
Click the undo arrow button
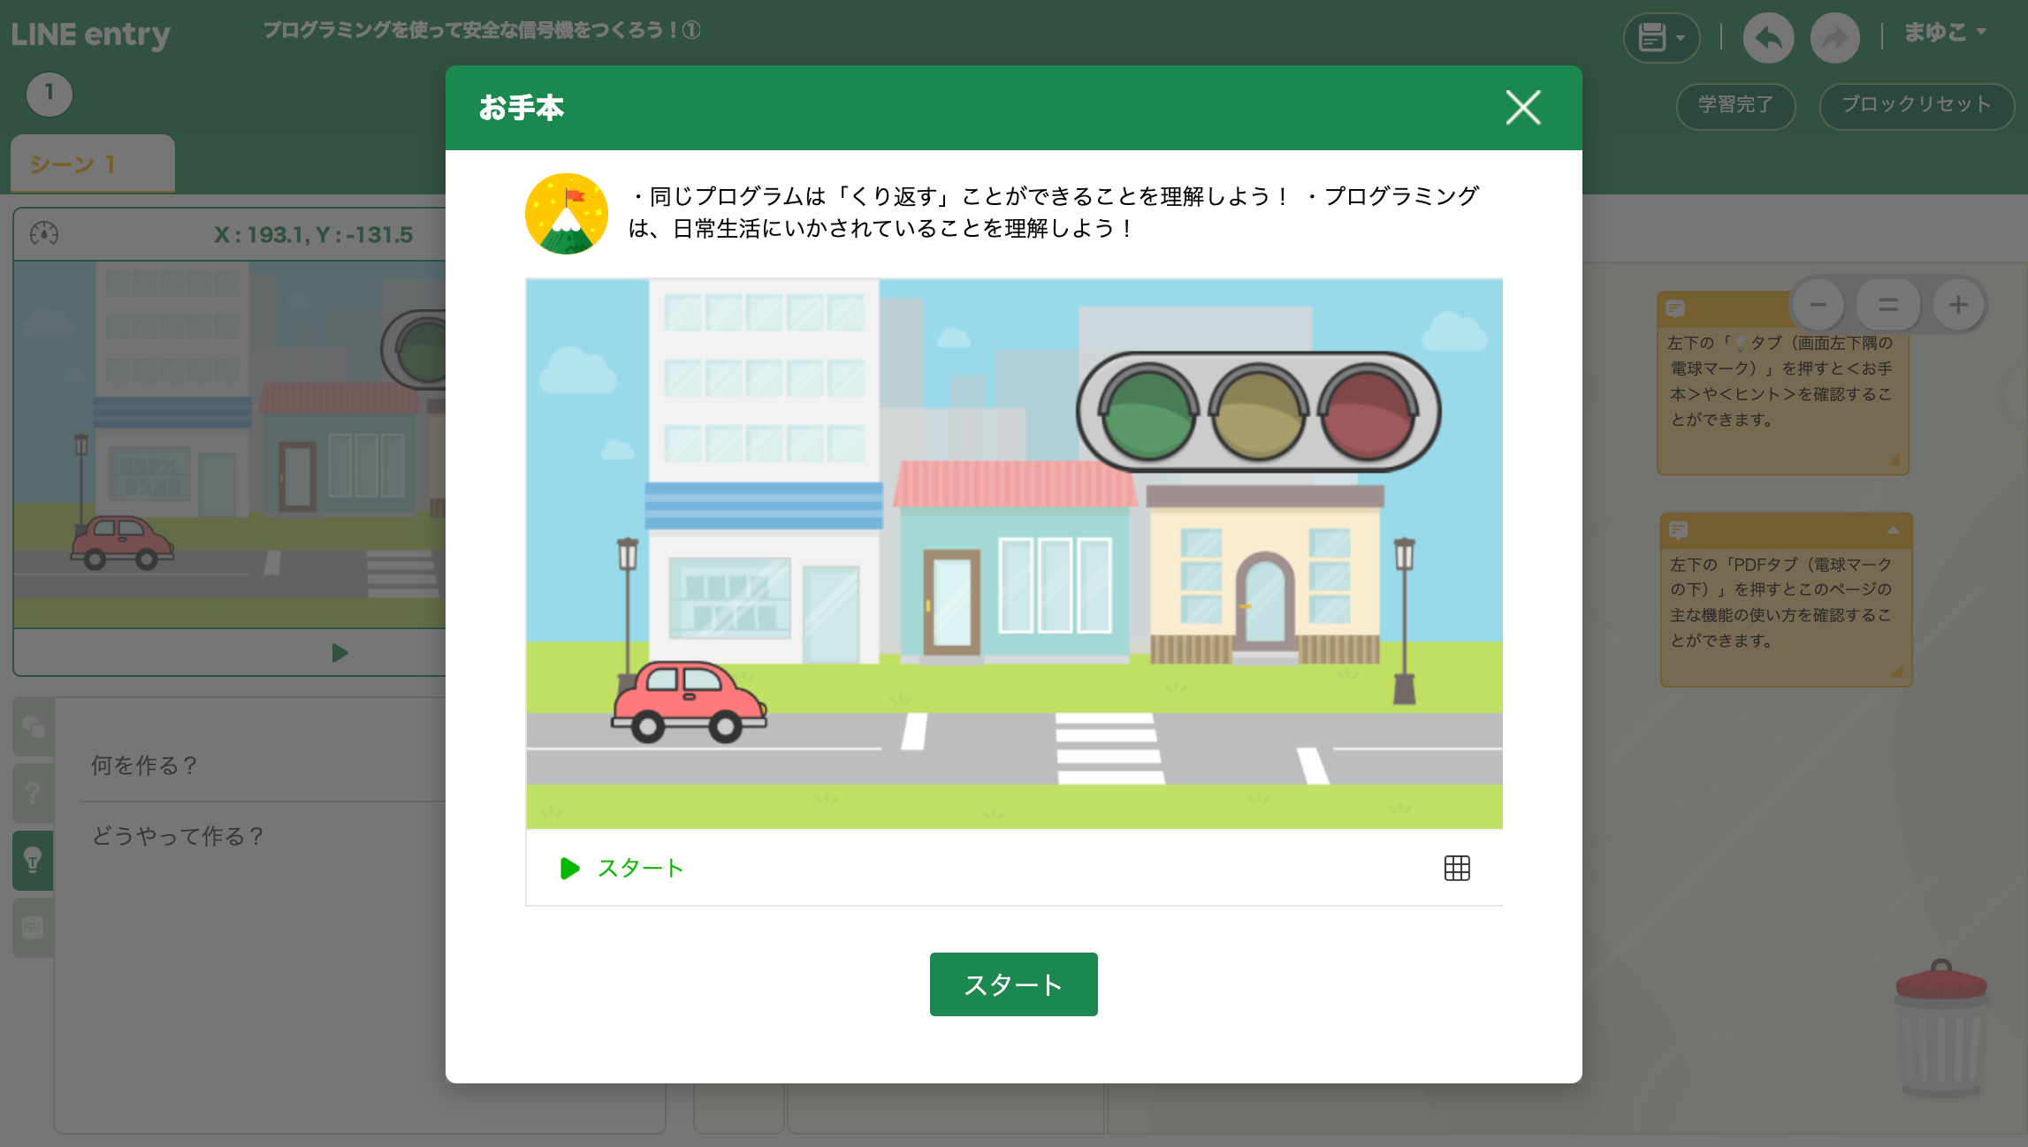pos(1768,38)
